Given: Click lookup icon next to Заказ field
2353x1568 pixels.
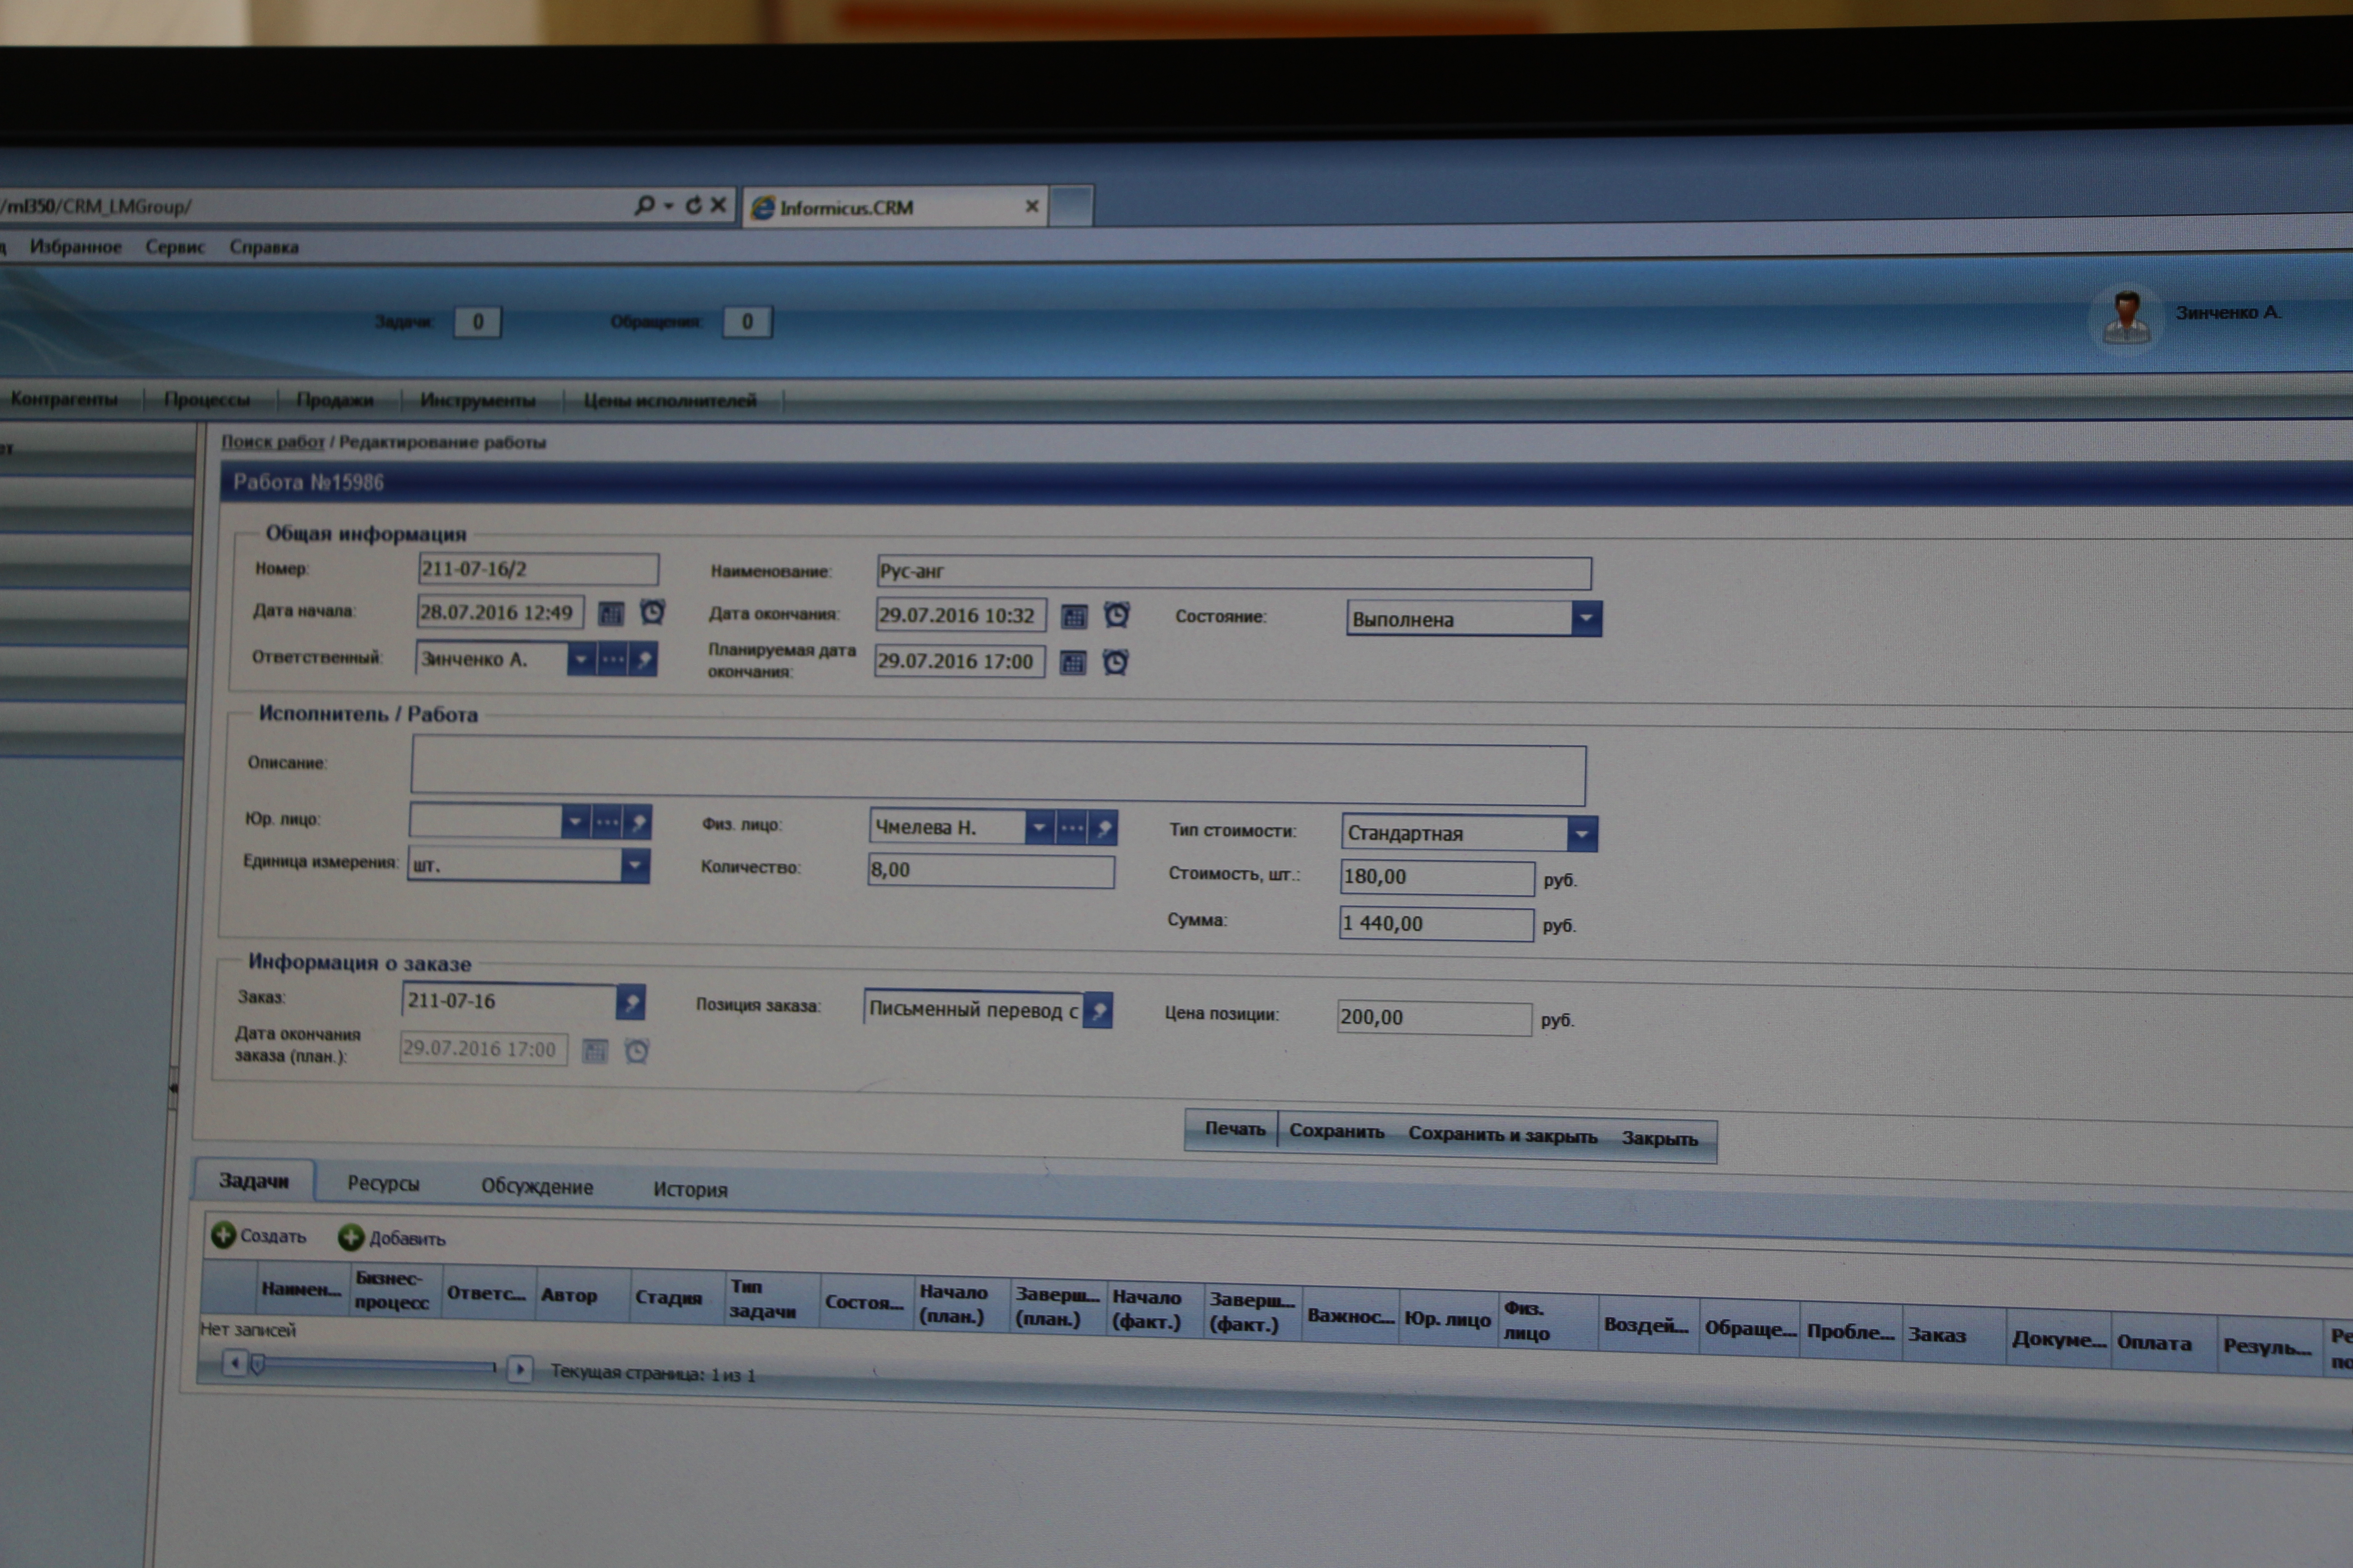Looking at the screenshot, I should point(630,1002).
